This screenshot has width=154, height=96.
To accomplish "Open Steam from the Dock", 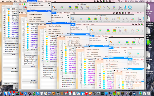I will tap(134, 93).
